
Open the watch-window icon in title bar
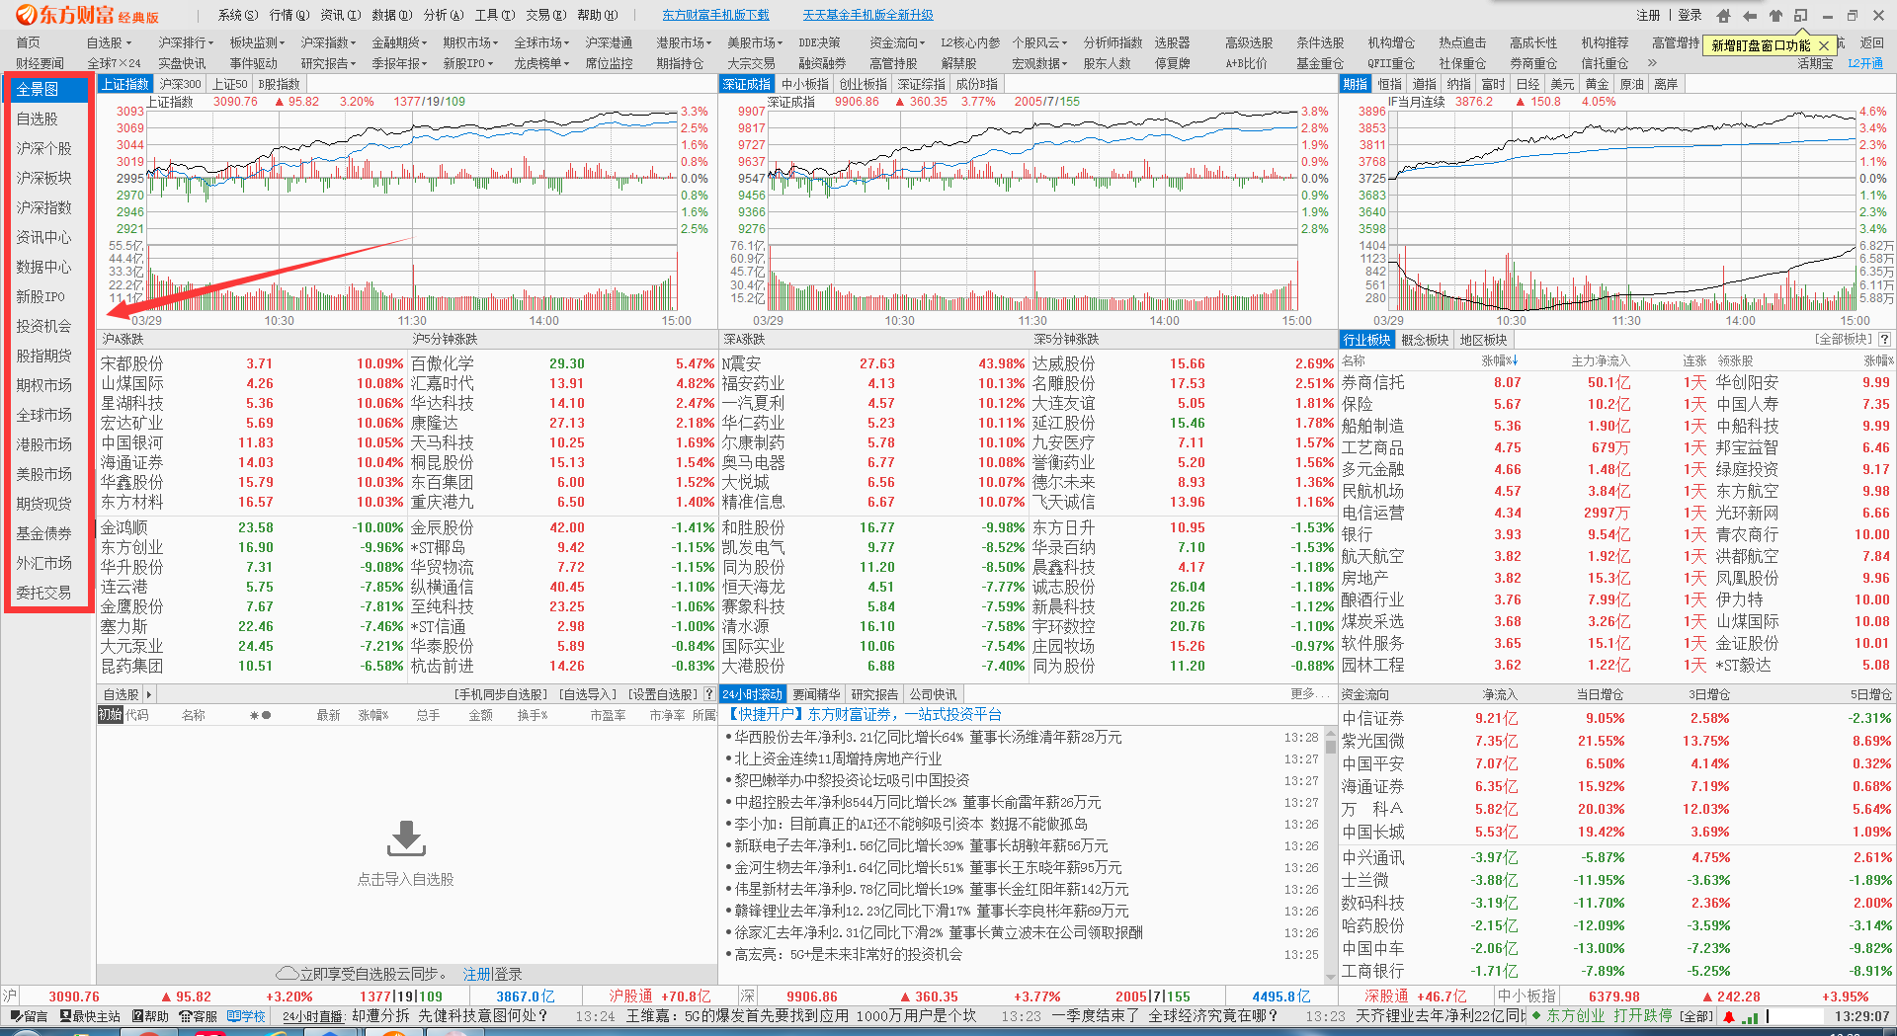tap(1801, 16)
